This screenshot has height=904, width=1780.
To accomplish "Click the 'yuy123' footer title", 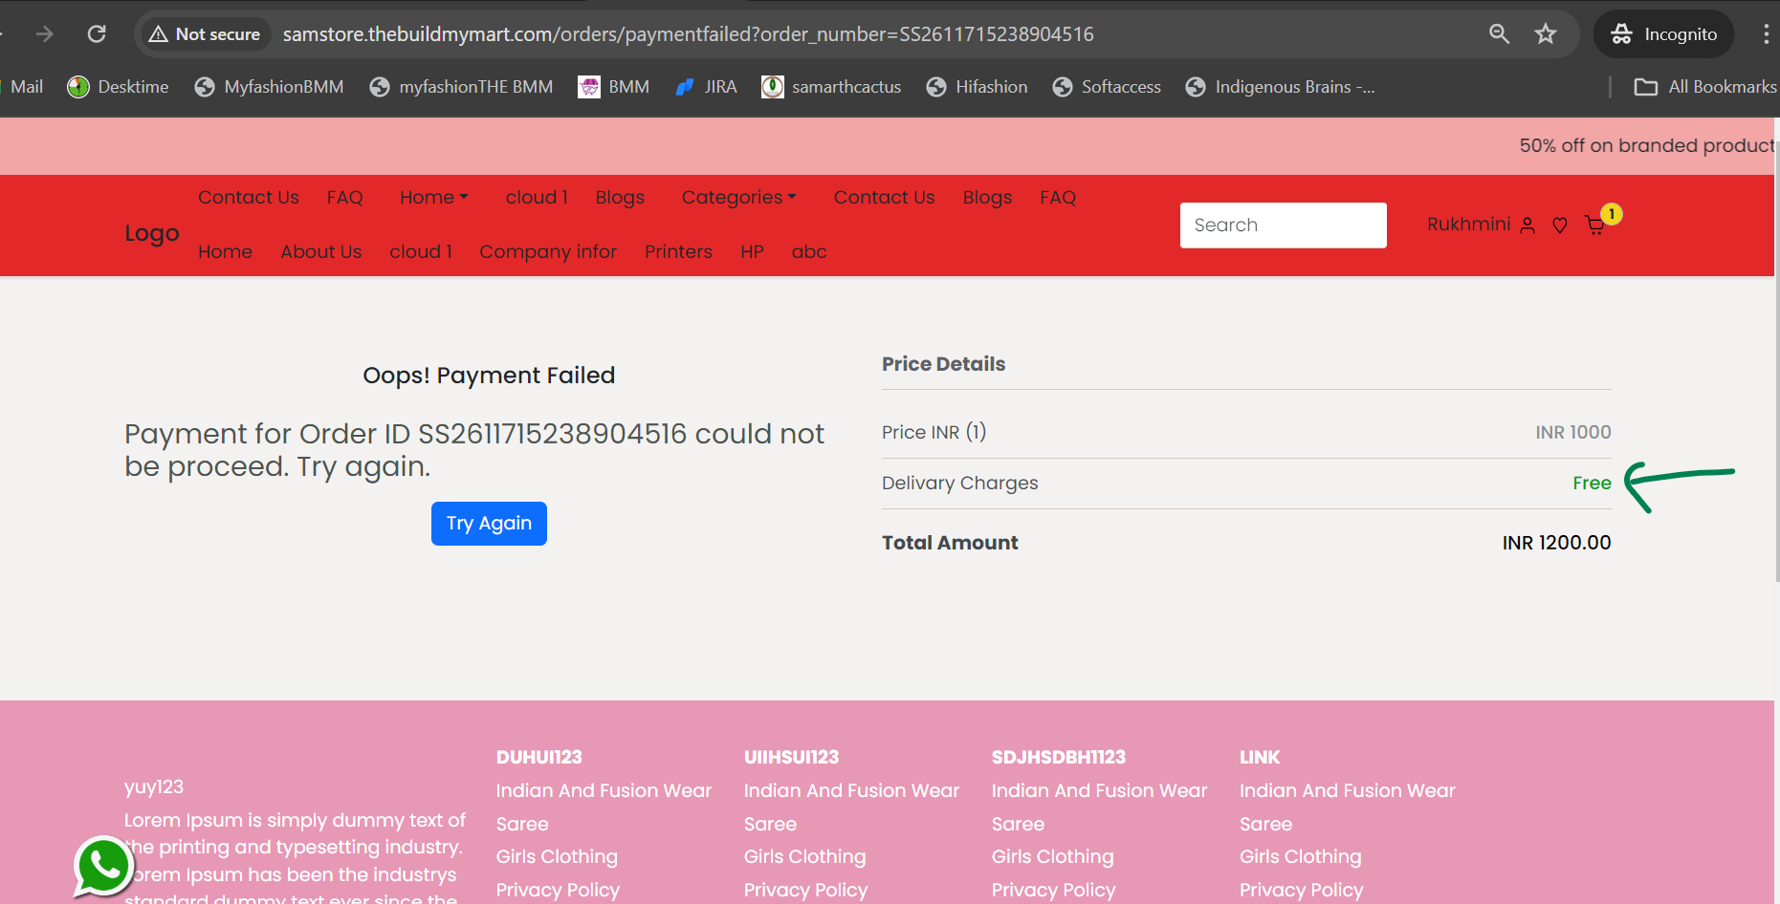I will pyautogui.click(x=154, y=787).
